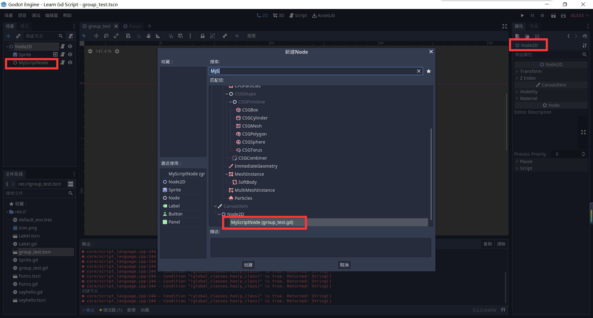Expand Transform section in Inspector
Viewport: 593px width, 318px height.
tap(551, 71)
